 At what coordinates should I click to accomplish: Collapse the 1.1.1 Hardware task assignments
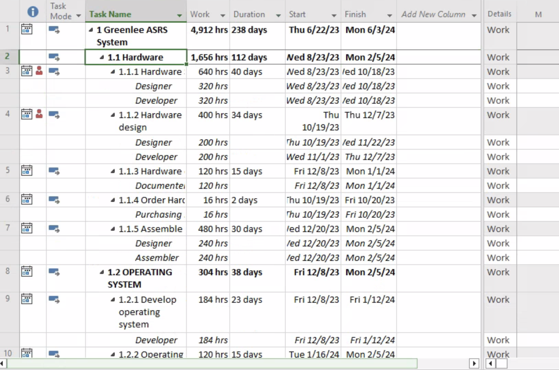point(113,72)
